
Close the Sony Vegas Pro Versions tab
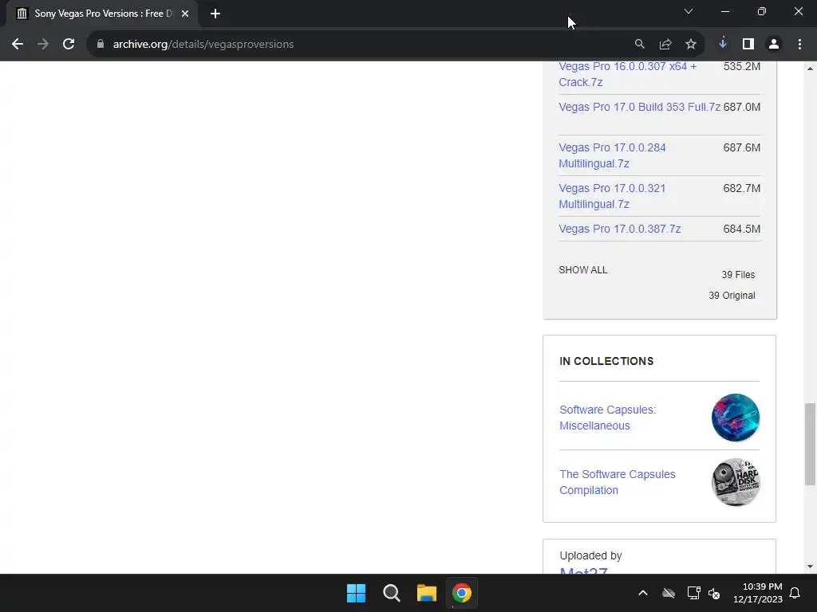coord(185,14)
